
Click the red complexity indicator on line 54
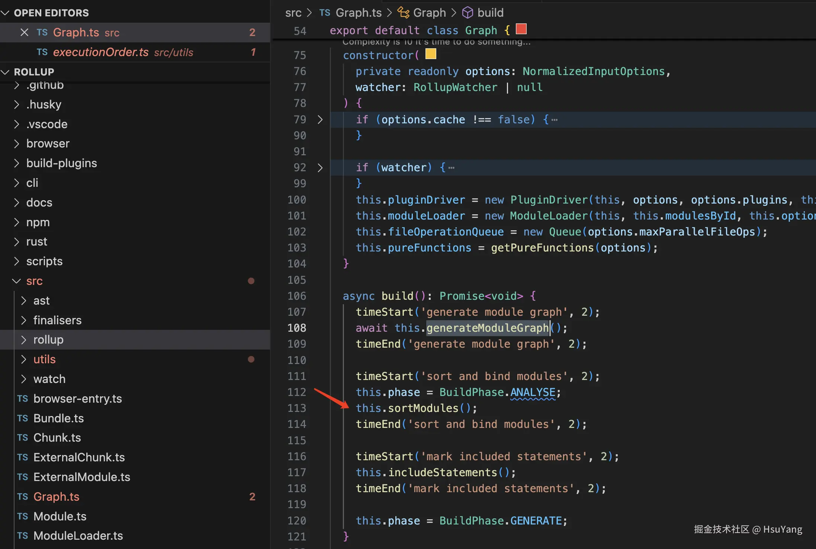click(521, 29)
